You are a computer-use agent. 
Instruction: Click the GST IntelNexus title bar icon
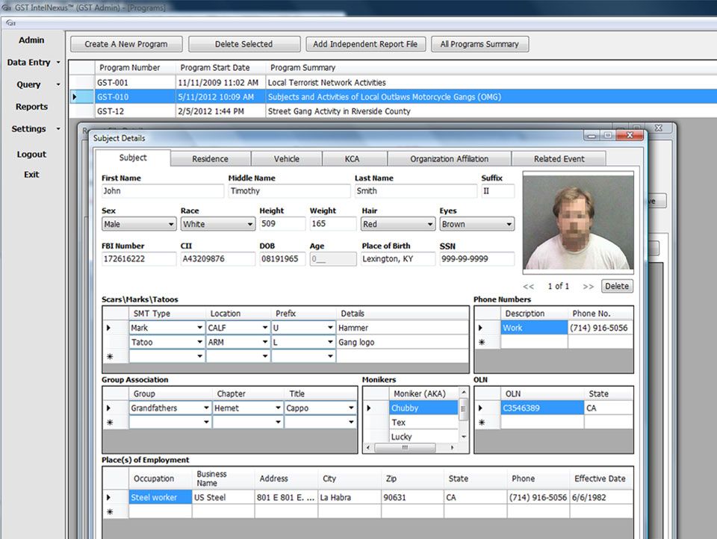7,7
